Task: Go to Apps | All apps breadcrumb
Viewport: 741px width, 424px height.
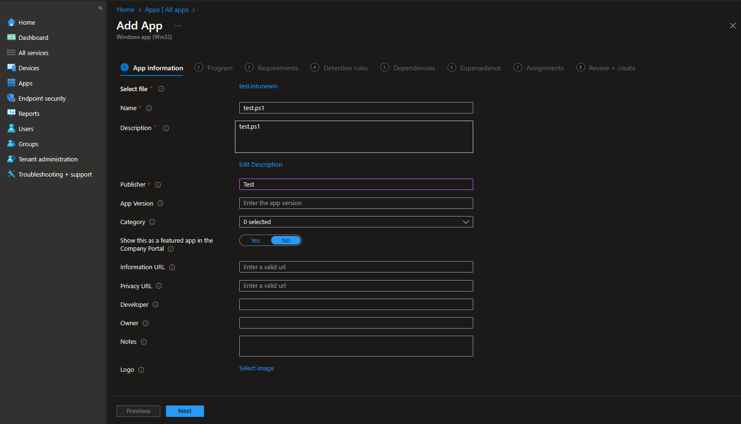Action: click(166, 9)
